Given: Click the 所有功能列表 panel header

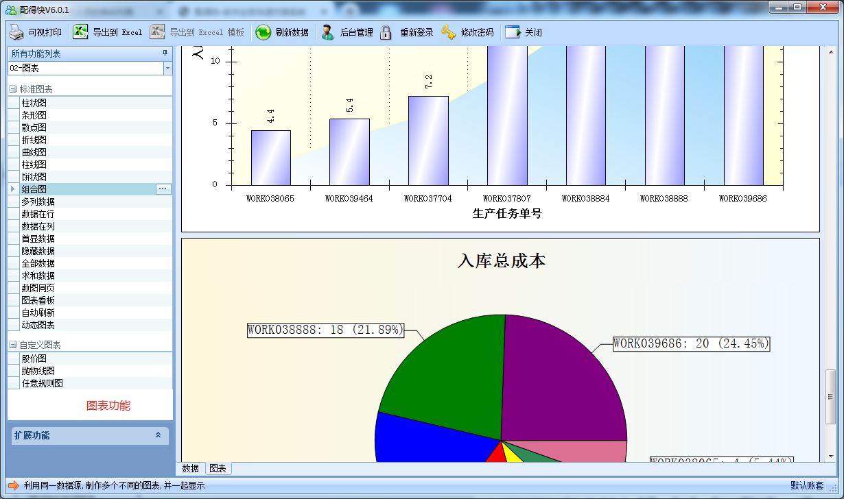Looking at the screenshot, I should coord(89,53).
